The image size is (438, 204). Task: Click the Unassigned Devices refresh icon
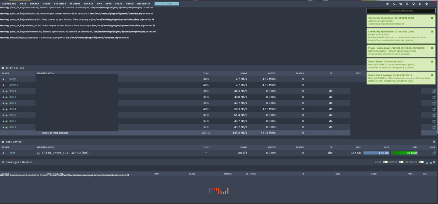tap(427, 162)
